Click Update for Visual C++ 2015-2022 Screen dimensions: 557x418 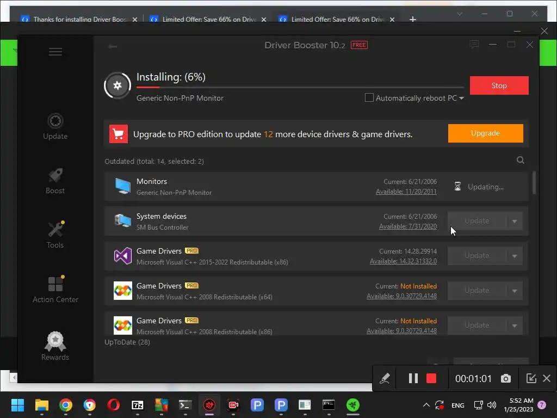(x=476, y=256)
